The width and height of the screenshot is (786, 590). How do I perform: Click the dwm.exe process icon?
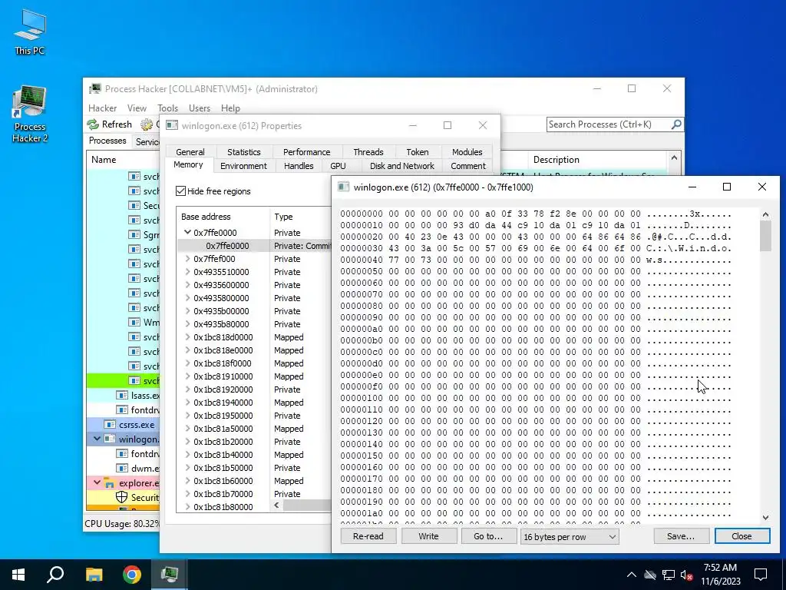[x=122, y=468]
